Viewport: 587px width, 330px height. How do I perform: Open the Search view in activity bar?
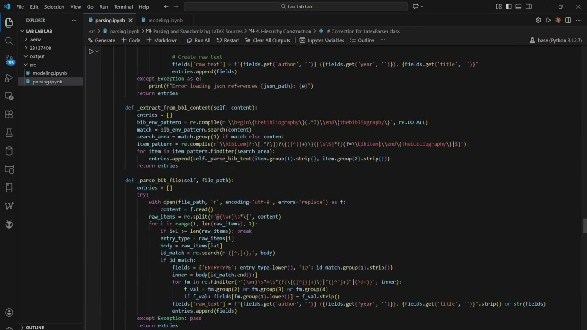(9, 41)
